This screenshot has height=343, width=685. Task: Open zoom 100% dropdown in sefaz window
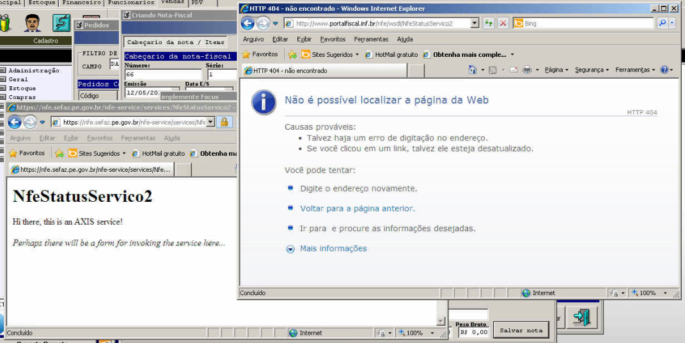432,333
